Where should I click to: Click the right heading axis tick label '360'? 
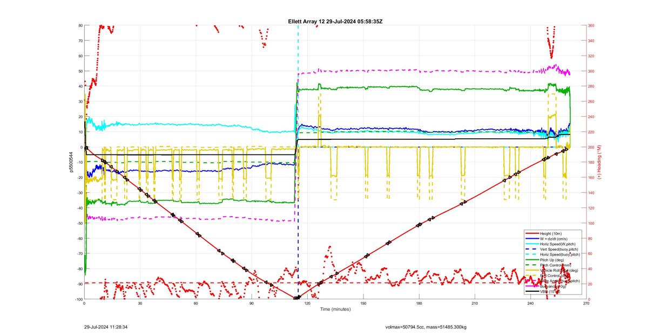pos(591,25)
